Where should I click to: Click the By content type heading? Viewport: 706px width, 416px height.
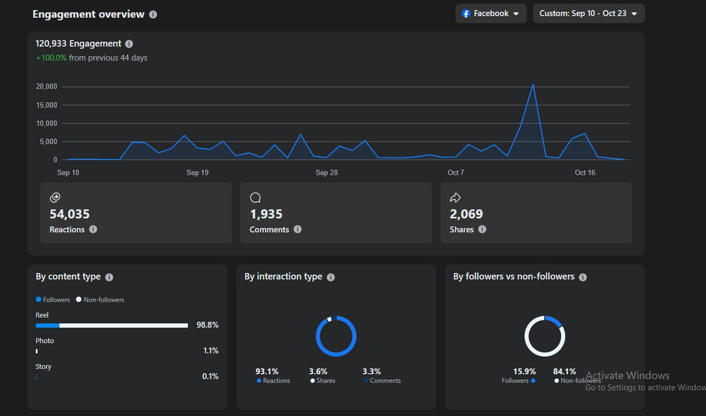tap(68, 277)
